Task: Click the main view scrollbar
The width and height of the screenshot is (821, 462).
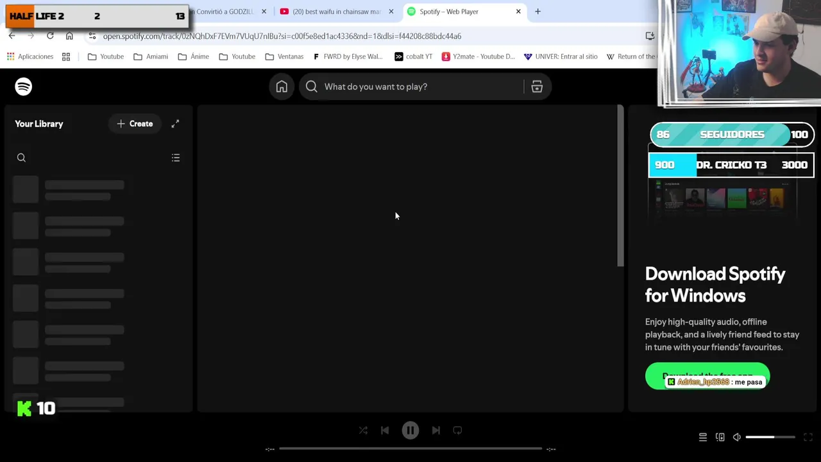Action: pyautogui.click(x=620, y=186)
